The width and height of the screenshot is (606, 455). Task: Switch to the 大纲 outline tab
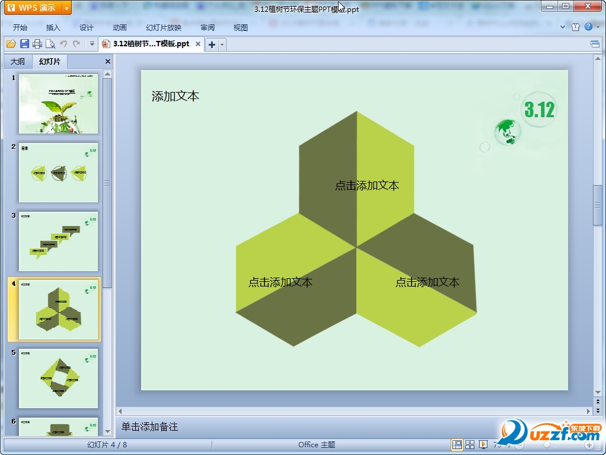pos(17,62)
